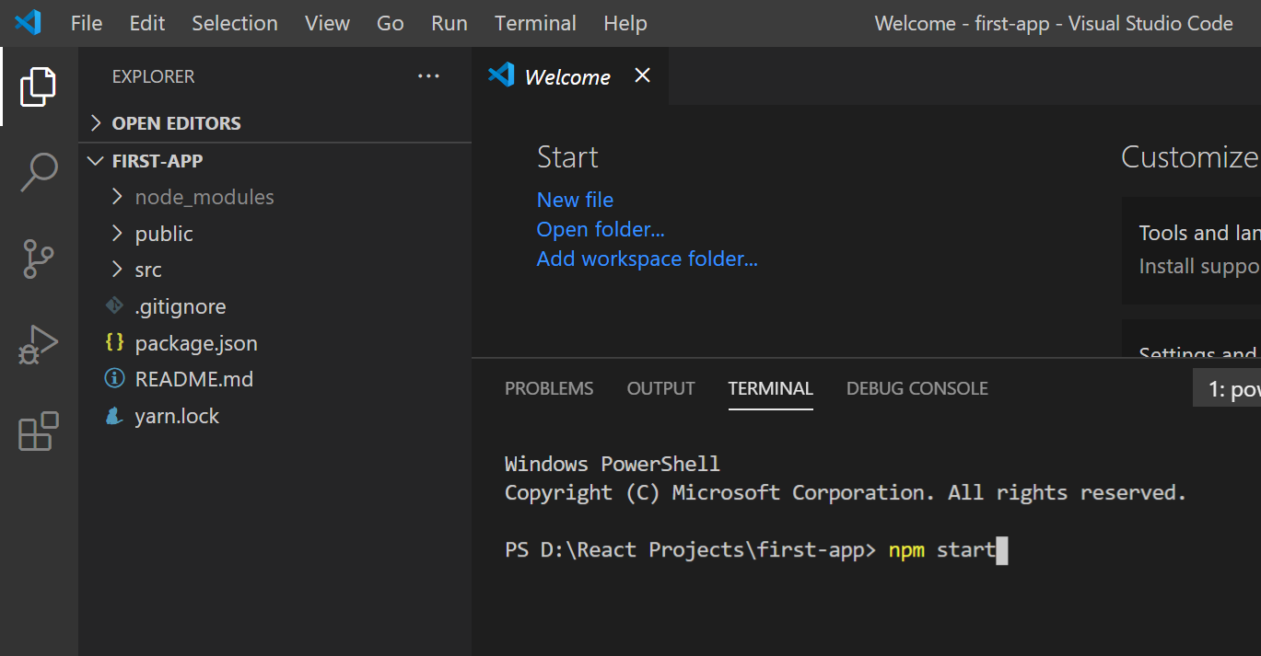The width and height of the screenshot is (1261, 656).
Task: Open the Run and Debug view
Action: point(39,345)
